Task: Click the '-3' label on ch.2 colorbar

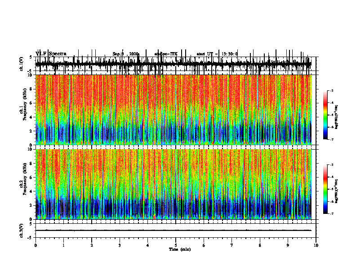Action: tap(332, 165)
